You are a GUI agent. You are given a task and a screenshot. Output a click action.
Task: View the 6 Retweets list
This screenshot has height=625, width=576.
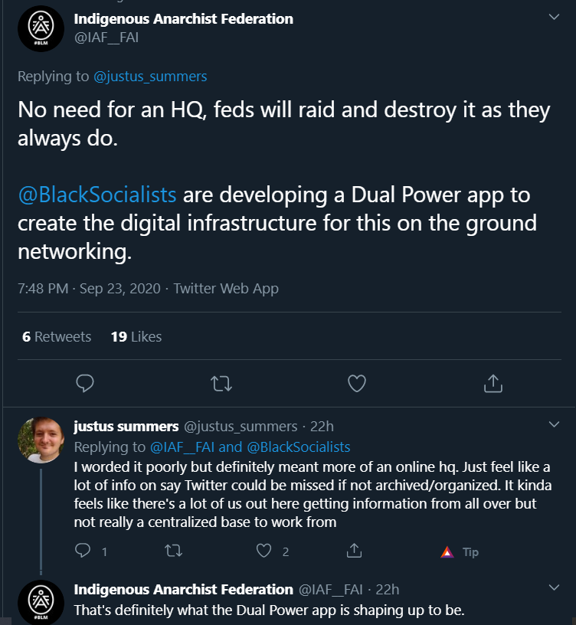coord(57,337)
